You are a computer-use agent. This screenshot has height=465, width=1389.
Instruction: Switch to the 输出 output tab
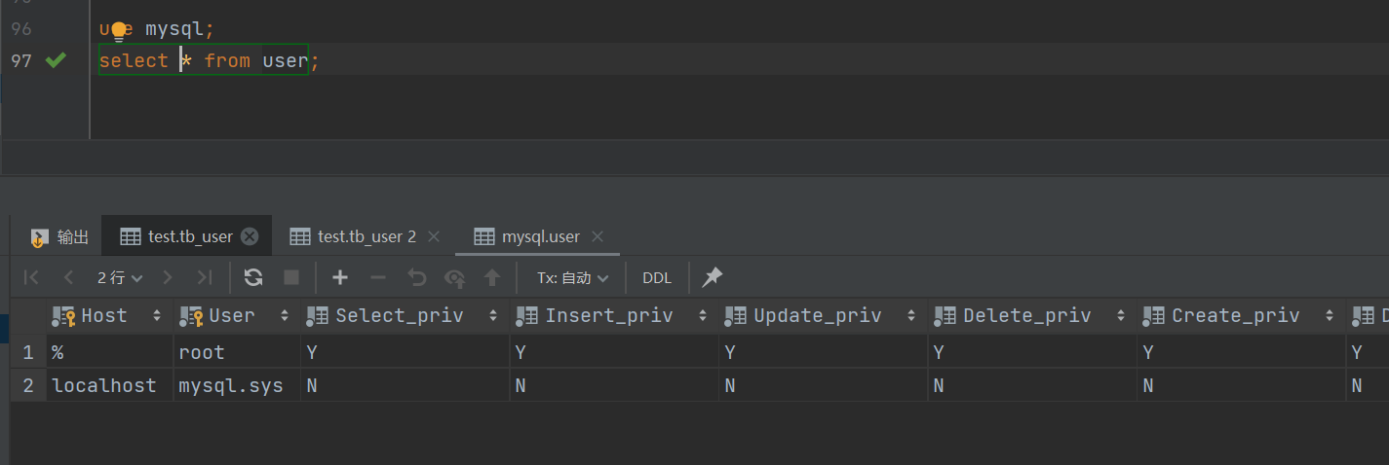(60, 236)
